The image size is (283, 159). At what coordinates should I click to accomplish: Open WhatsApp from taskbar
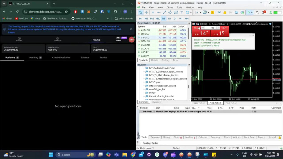click(x=157, y=155)
